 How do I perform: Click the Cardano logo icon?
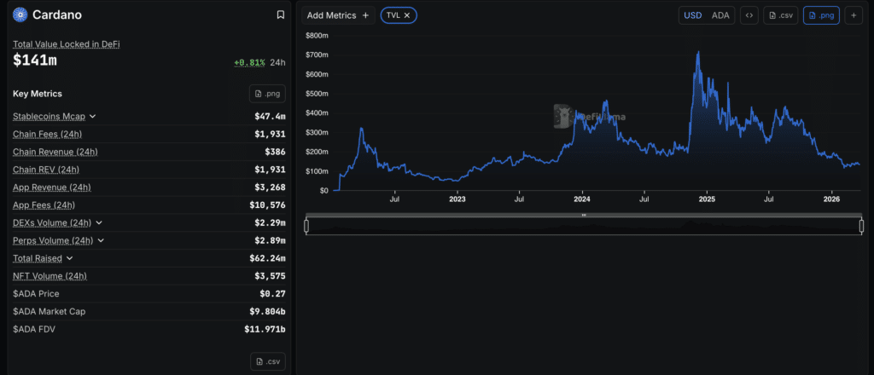[20, 15]
